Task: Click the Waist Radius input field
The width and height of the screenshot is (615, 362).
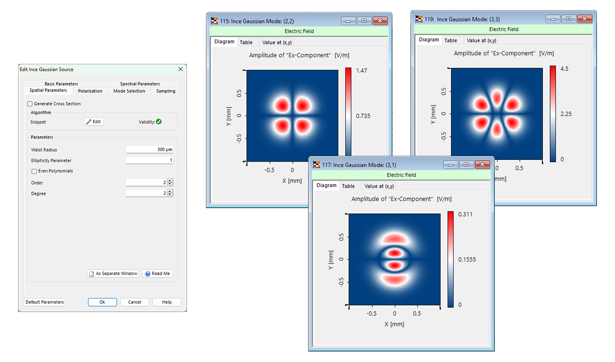Action: coord(149,149)
